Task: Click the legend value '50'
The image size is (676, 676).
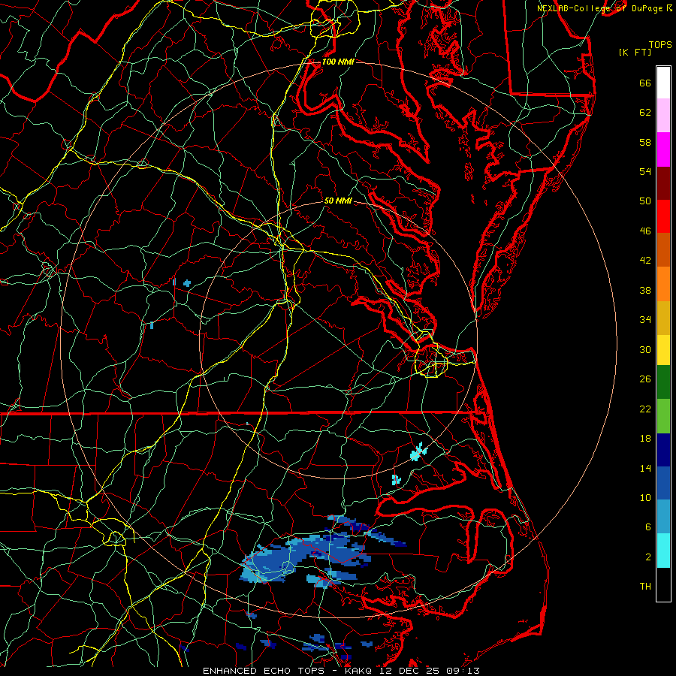Action: [645, 201]
